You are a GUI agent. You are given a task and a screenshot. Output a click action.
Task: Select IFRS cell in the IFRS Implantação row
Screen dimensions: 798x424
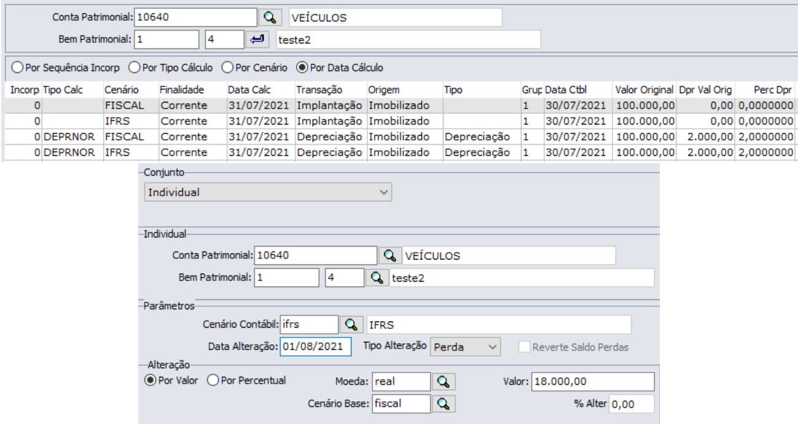(x=130, y=122)
